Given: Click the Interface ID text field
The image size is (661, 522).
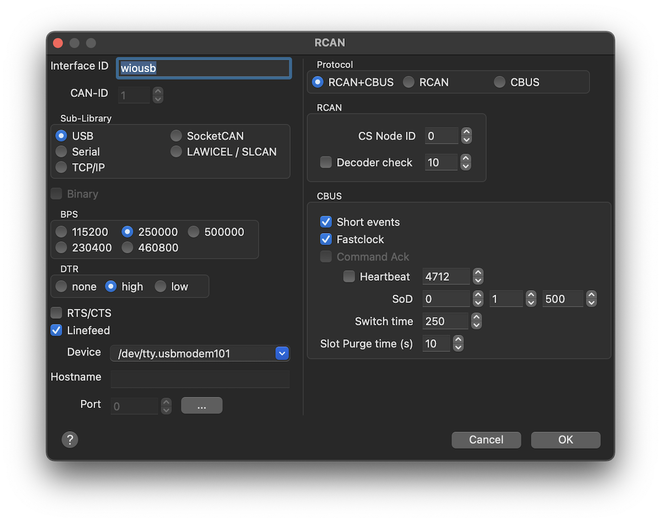Looking at the screenshot, I should (x=203, y=68).
